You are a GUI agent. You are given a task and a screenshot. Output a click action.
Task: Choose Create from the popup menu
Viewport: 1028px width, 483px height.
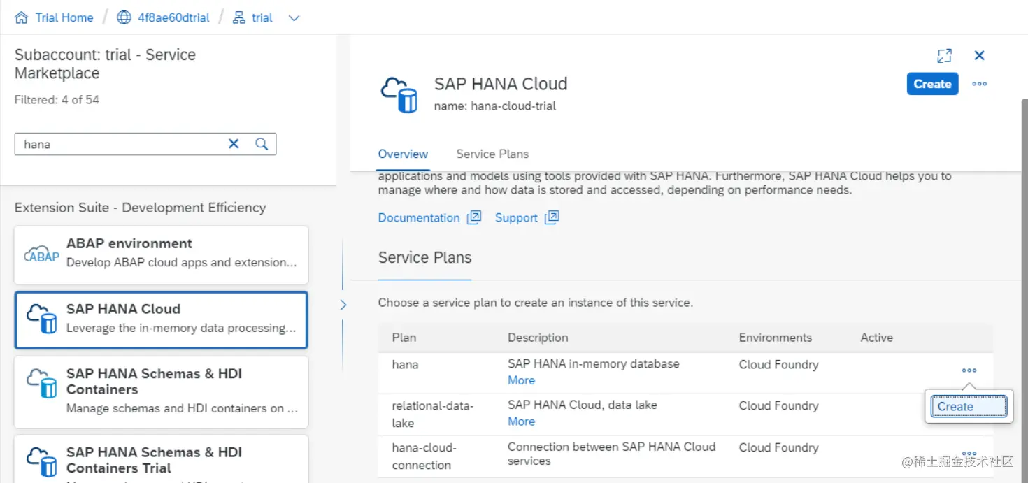(969, 406)
